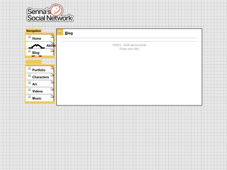Click the icon beside Blog in the sidebar
The image size is (227, 170).
point(29,51)
